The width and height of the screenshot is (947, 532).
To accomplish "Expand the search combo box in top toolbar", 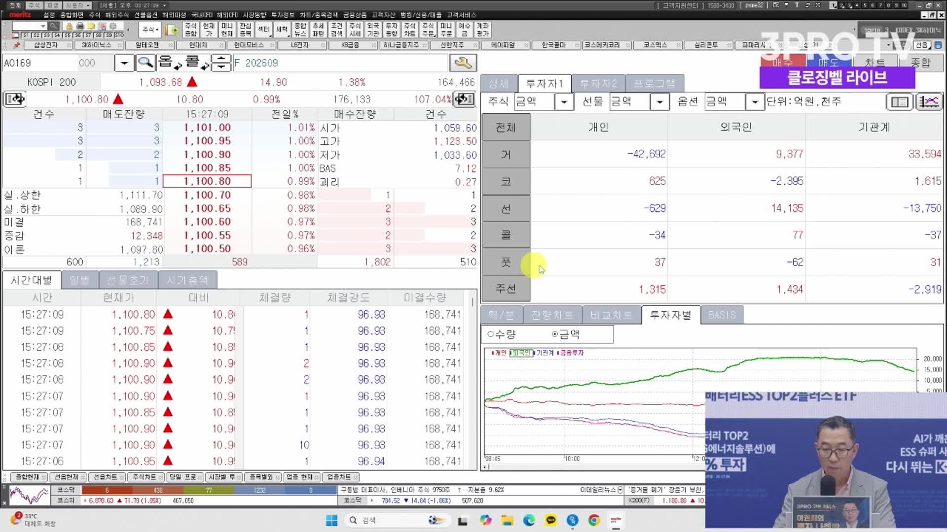I will pyautogui.click(x=43, y=26).
